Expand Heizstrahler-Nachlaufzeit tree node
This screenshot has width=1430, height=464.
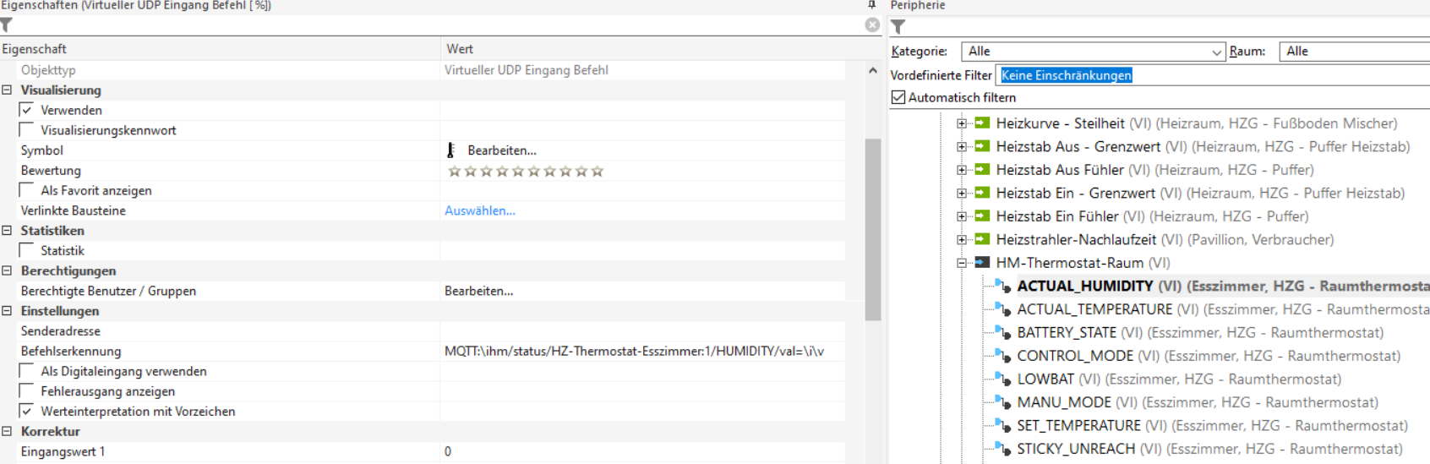(962, 240)
